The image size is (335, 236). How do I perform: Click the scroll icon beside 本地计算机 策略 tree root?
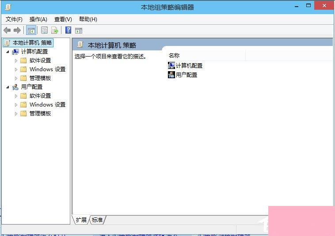pos(7,43)
